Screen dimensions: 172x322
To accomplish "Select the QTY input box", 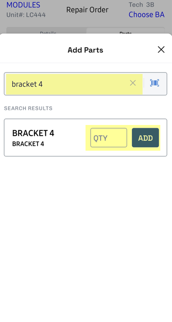I will (108, 138).
